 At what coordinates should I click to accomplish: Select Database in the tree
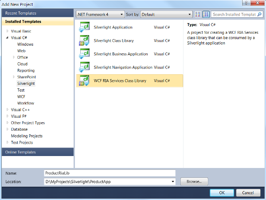[19, 129]
